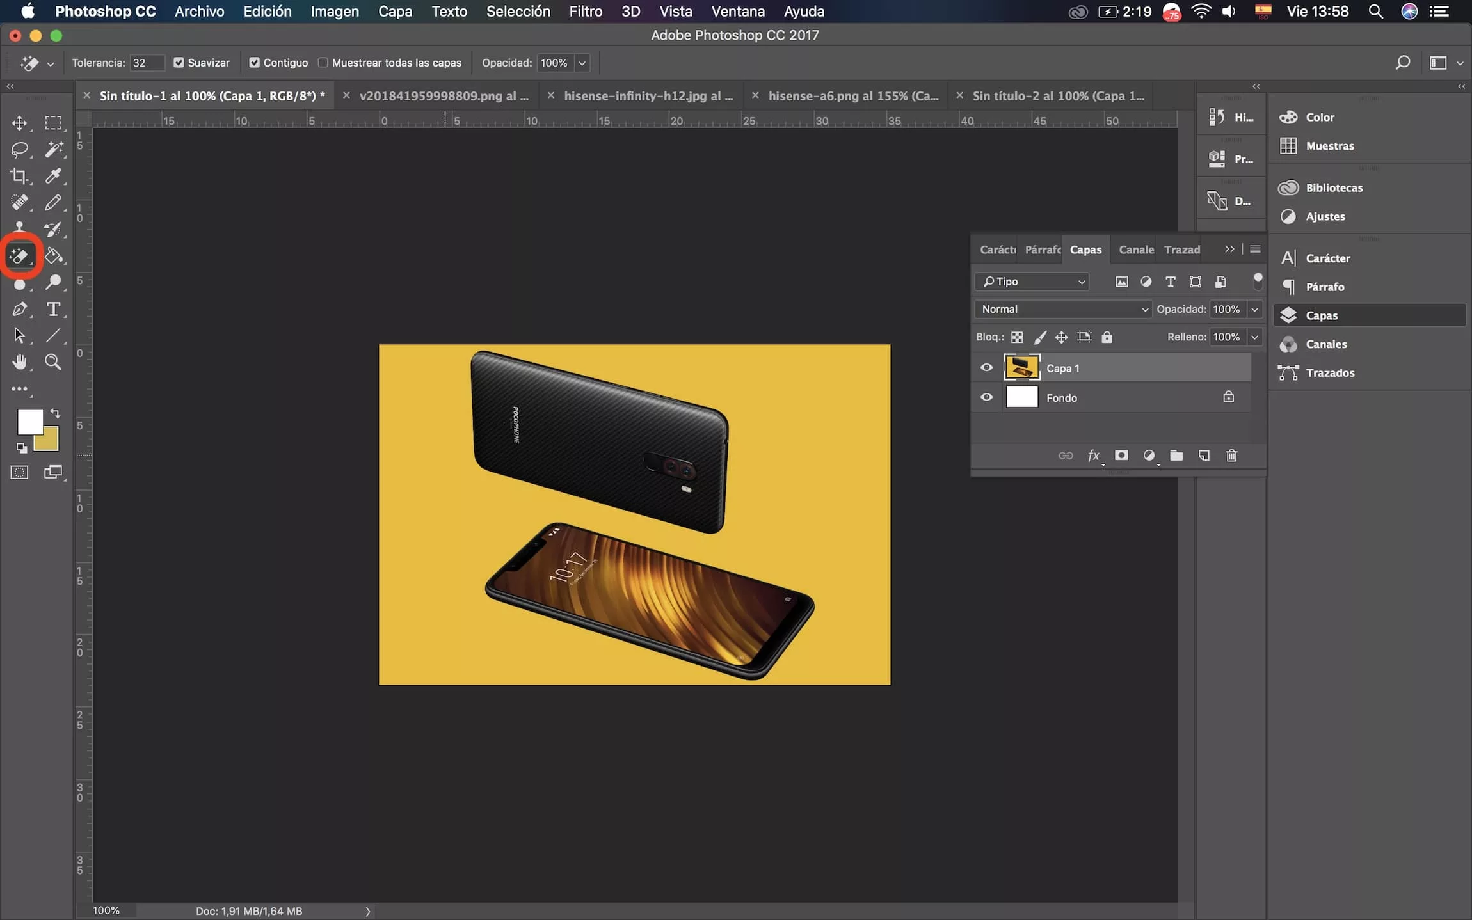This screenshot has height=920, width=1472.
Task: Open the Tipo layer filter dropdown
Action: coord(1032,282)
